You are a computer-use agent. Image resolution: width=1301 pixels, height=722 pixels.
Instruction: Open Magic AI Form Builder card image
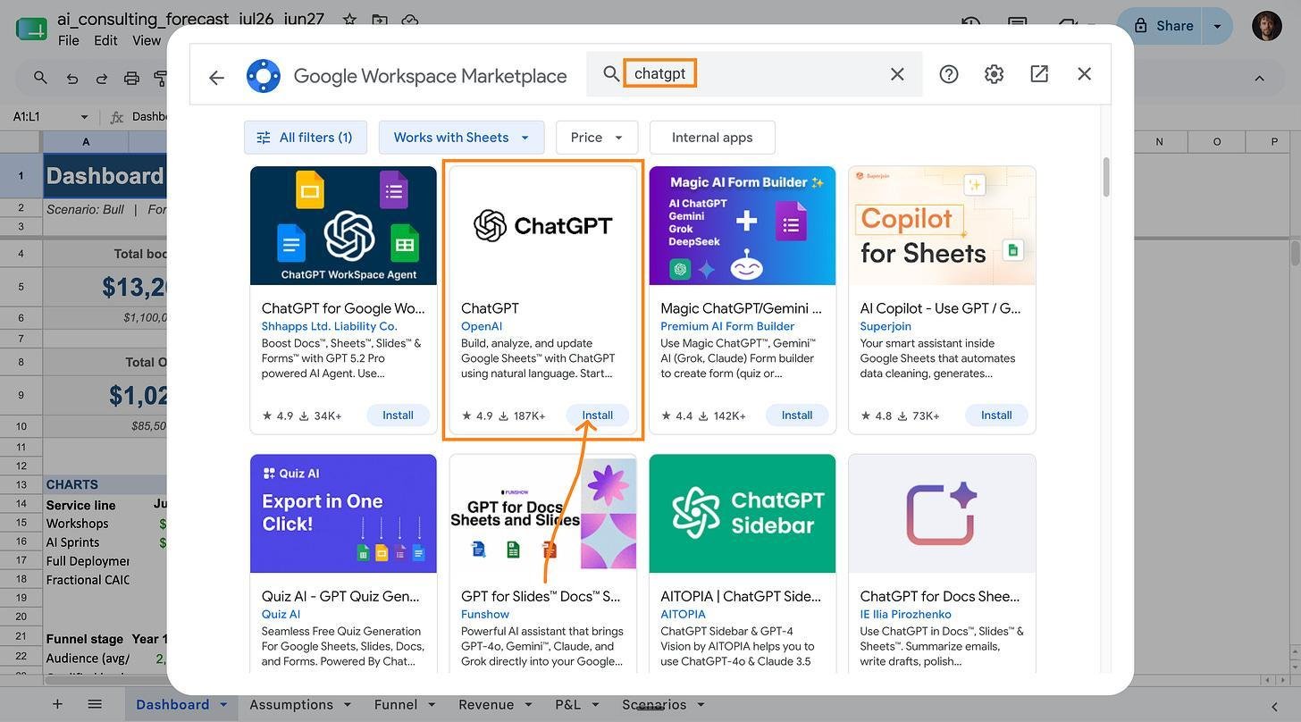pyautogui.click(x=742, y=226)
